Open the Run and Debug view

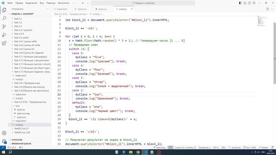pos(4,35)
